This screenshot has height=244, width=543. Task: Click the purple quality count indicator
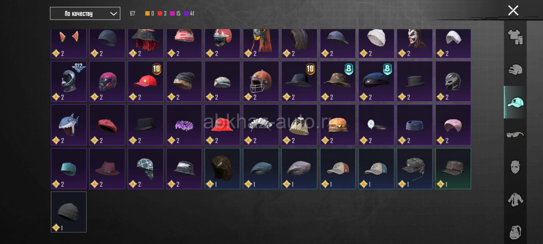coord(189,13)
